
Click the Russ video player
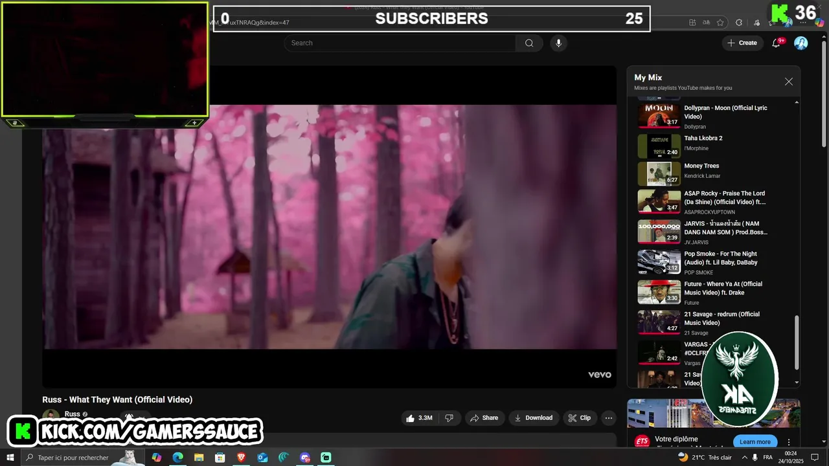(329, 227)
